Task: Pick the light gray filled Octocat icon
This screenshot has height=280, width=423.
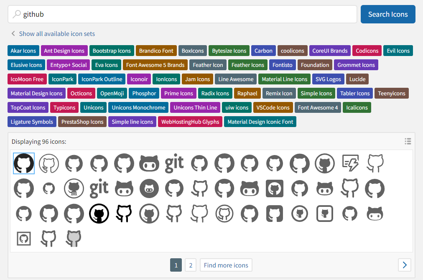Action: pyautogui.click(x=74, y=239)
